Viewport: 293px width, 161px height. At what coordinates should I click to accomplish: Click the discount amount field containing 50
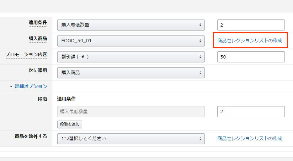251,57
